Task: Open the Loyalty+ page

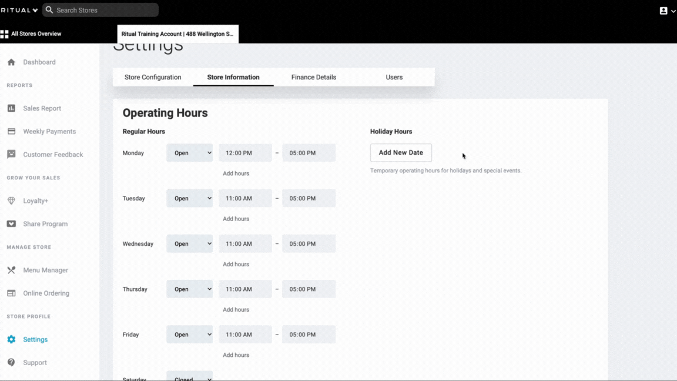Action: click(35, 201)
